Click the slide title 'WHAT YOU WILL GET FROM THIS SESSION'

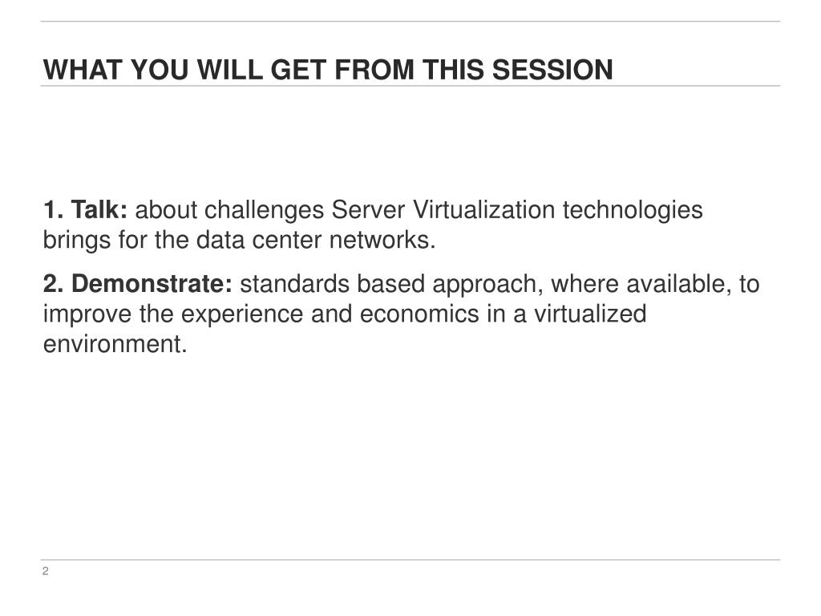[328, 70]
